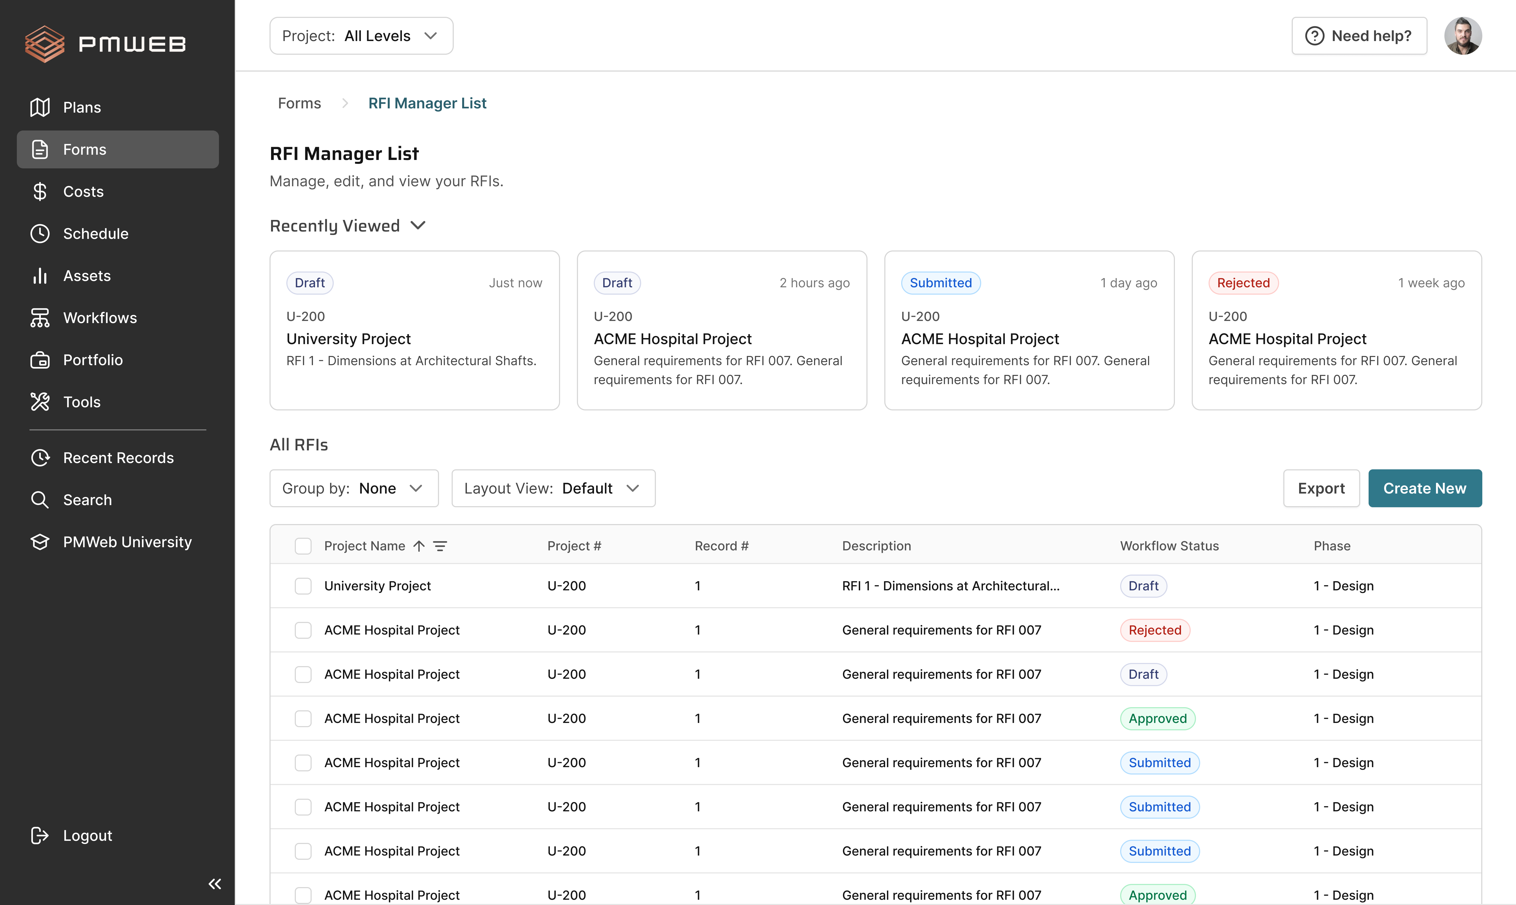Open the Layout View Default dropdown
The height and width of the screenshot is (905, 1516).
(x=553, y=489)
